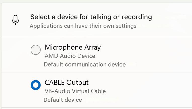Click the "Default device" label under CABLE Output
Viewport: 192px width, 109px height.
pyautogui.click(x=63, y=100)
